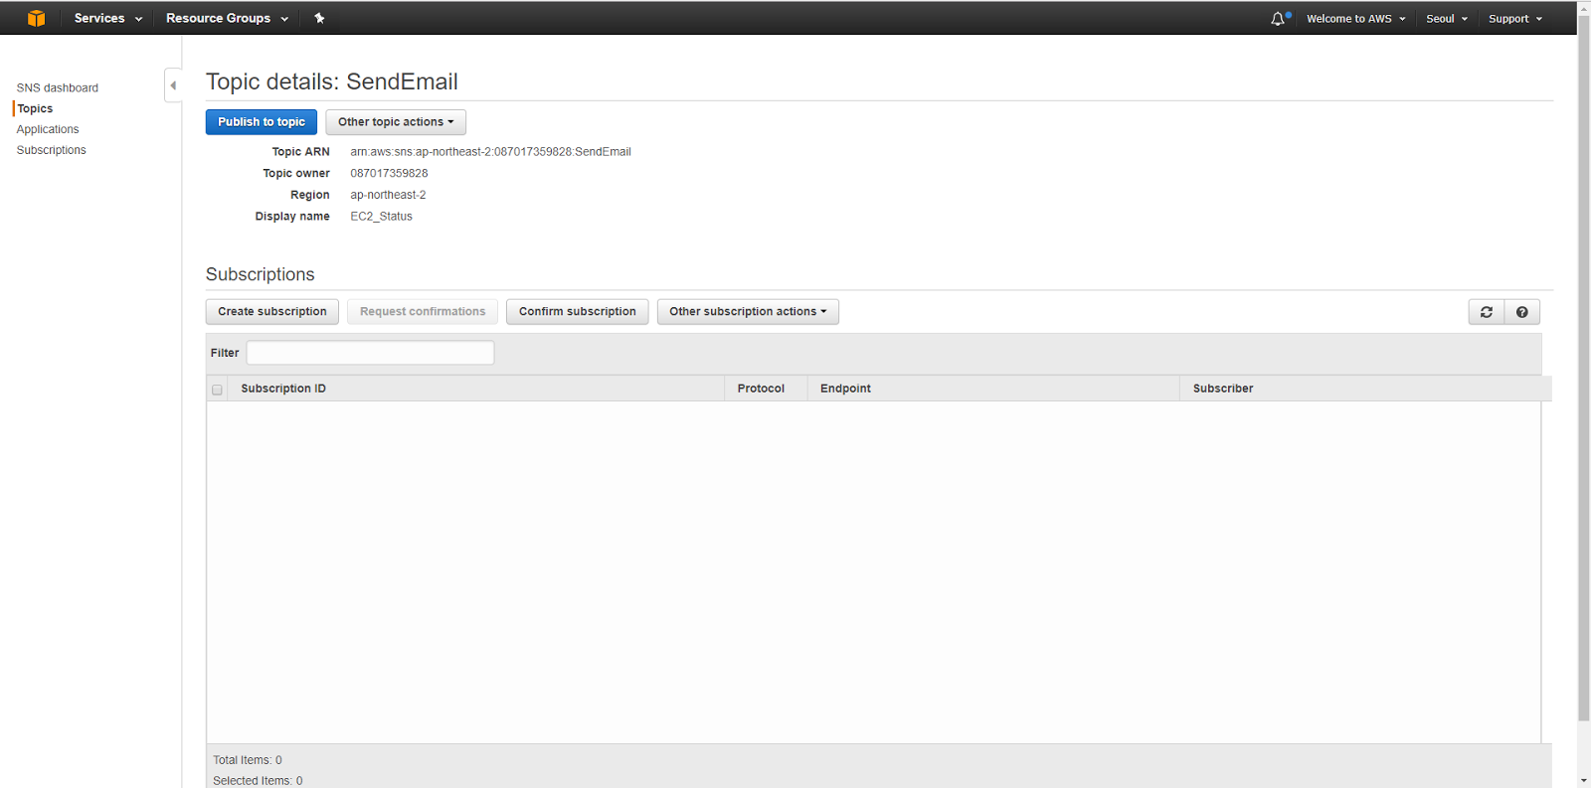Expand the Resource Groups menu
Image resolution: width=1591 pixels, height=788 pixels.
click(227, 18)
